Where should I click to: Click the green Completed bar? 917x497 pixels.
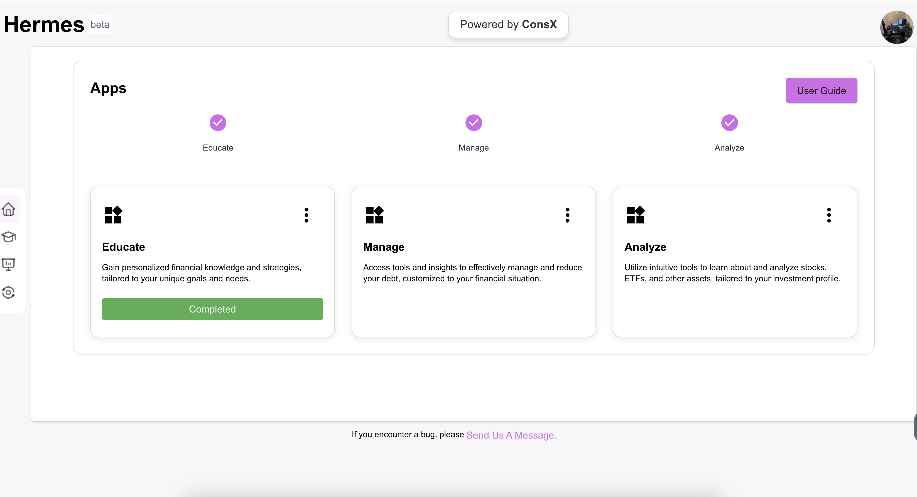(212, 309)
